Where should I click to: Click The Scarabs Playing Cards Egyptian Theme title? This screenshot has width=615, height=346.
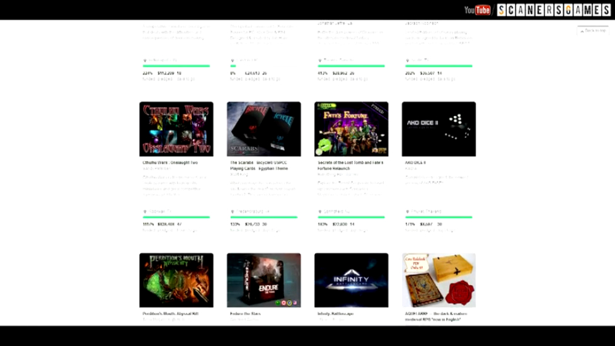pos(259,165)
